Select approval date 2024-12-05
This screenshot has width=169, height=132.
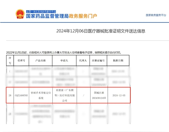click(119, 95)
